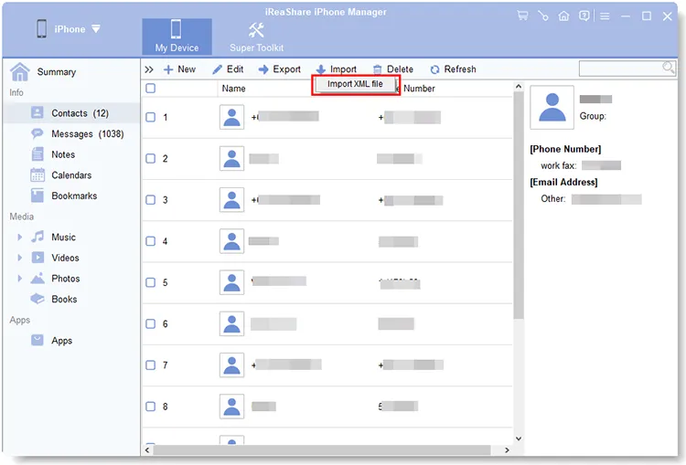The width and height of the screenshot is (686, 465).
Task: Click the Apps sidebar icon
Action: pos(38,340)
